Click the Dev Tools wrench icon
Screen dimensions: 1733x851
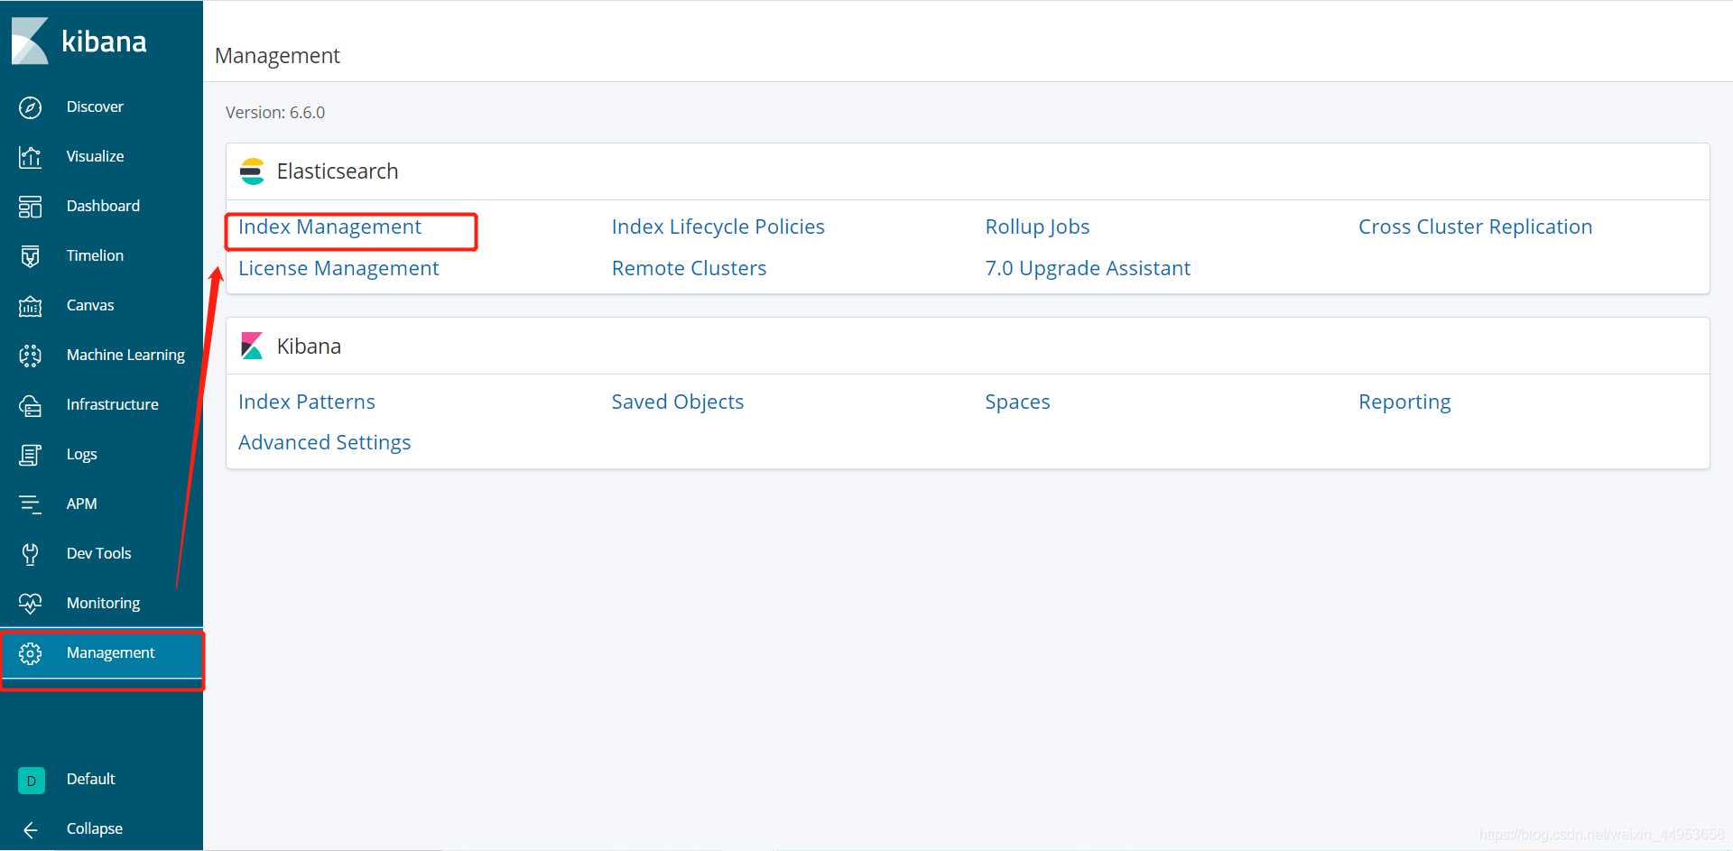coord(30,554)
